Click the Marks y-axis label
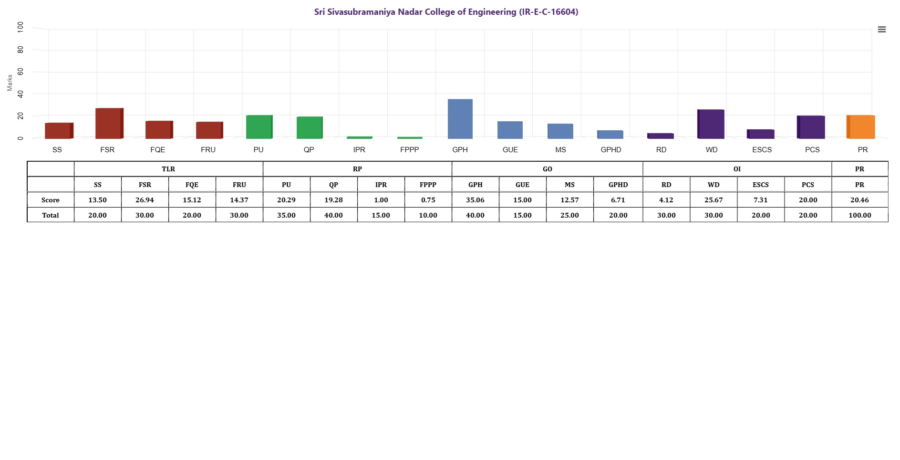900x460 pixels. (x=10, y=83)
